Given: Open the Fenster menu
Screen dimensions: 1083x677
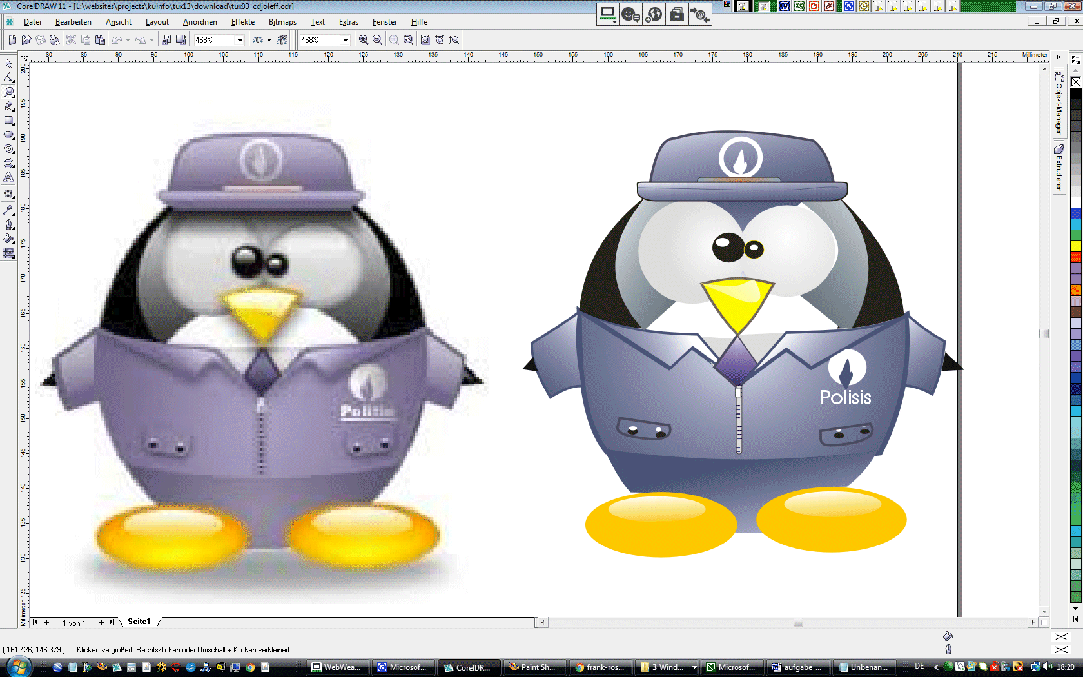Looking at the screenshot, I should [x=385, y=22].
